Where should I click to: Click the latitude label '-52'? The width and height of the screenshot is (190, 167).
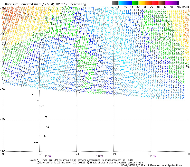click(2, 34)
